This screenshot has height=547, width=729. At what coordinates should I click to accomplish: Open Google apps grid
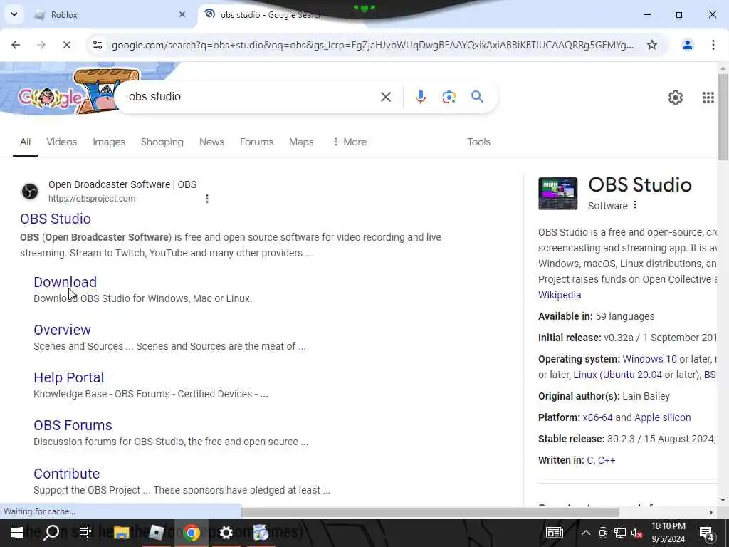coord(708,98)
